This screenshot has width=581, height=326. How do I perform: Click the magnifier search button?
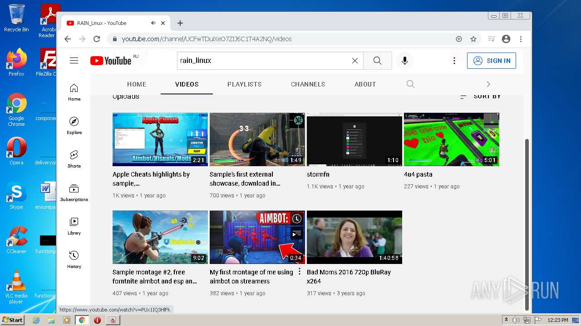[x=377, y=61]
